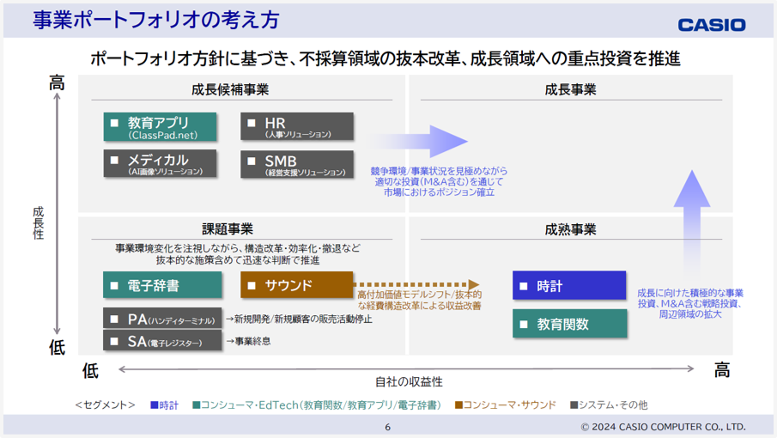Image resolution: width=777 pixels, height=438 pixels.
Task: Click the 成熟事業 quadrant heading
Action: pos(570,229)
